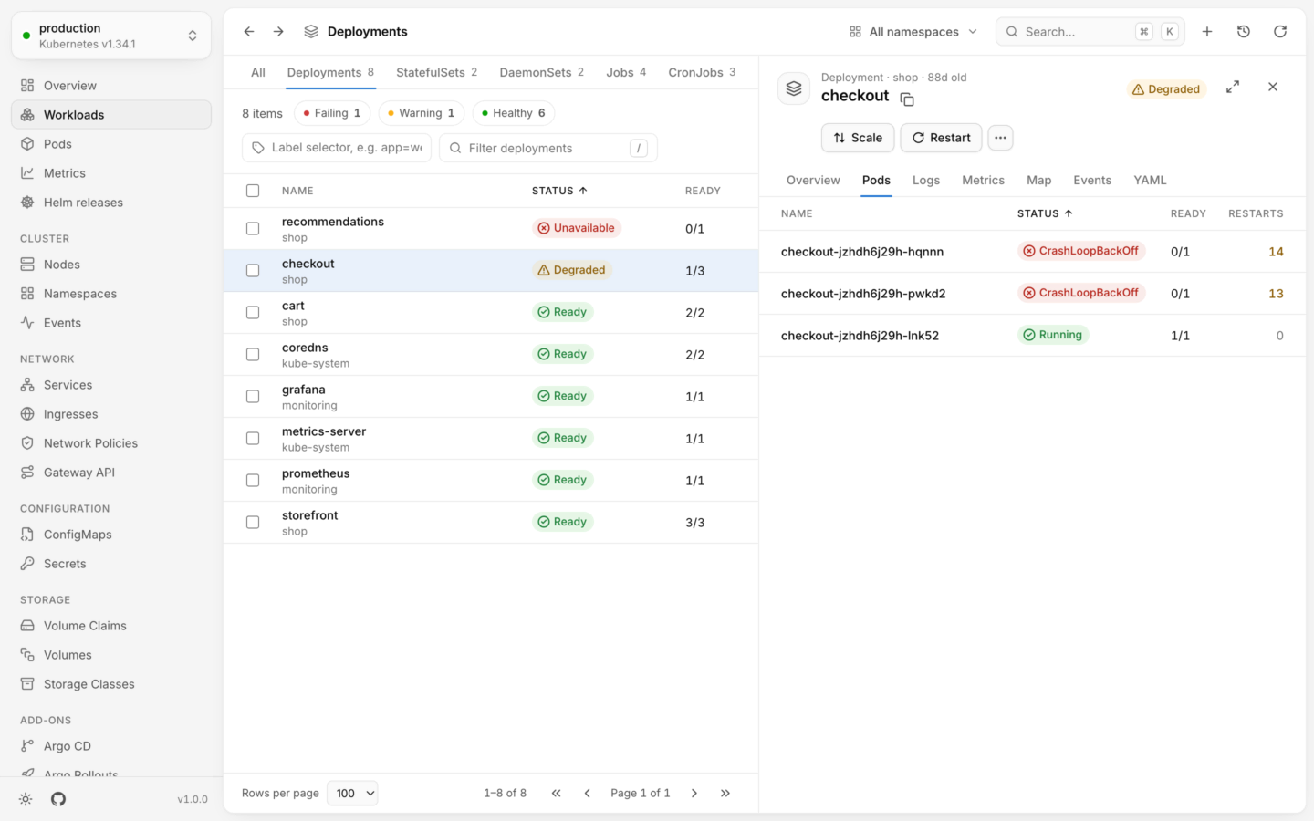1314x821 pixels.
Task: Open Helm releases
Action: pos(111,203)
